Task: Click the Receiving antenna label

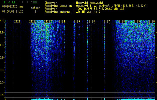Action: coord(57,12)
